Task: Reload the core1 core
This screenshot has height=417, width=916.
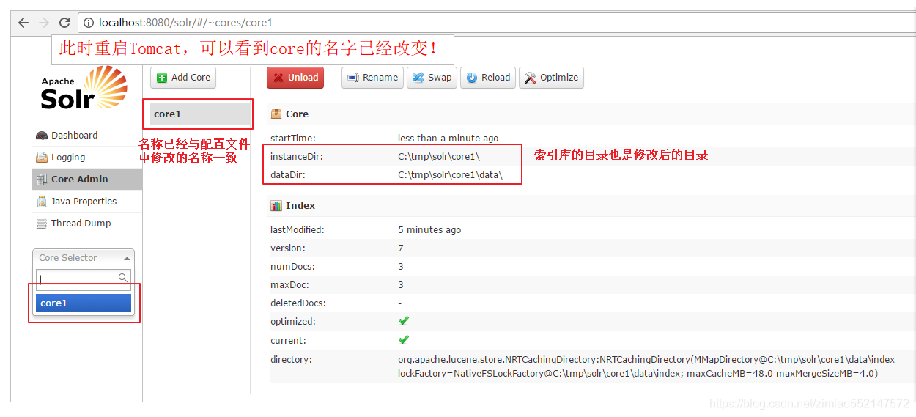Action: point(488,78)
